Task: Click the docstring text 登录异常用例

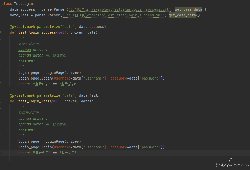Action: tap(29, 113)
